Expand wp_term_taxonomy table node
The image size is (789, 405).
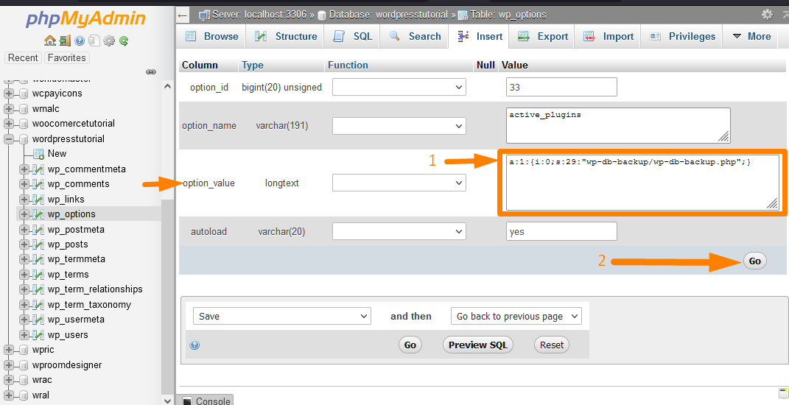pos(24,304)
